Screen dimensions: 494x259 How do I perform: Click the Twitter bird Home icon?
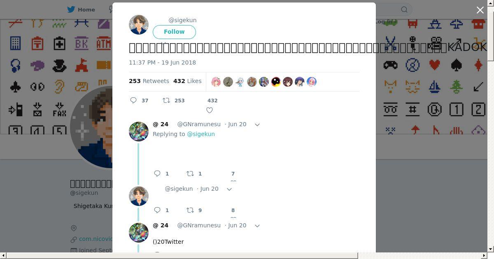pyautogui.click(x=71, y=9)
